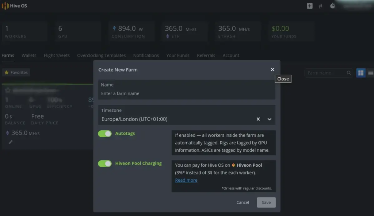Open the Account tab
Screen dimensions: 374x216
click(231, 55)
